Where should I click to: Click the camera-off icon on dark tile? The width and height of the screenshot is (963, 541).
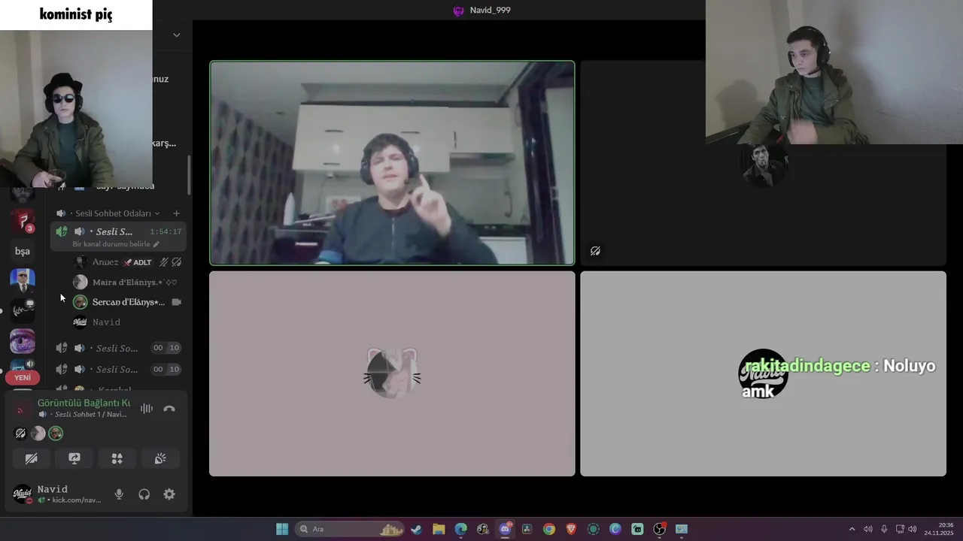595,251
